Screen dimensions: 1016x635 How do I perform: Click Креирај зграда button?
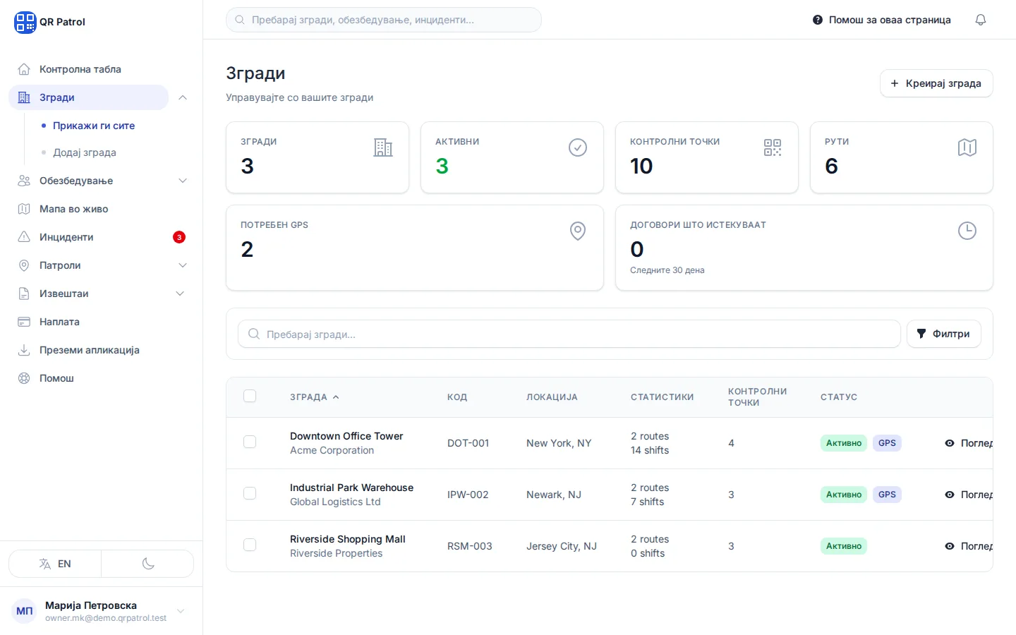click(936, 83)
